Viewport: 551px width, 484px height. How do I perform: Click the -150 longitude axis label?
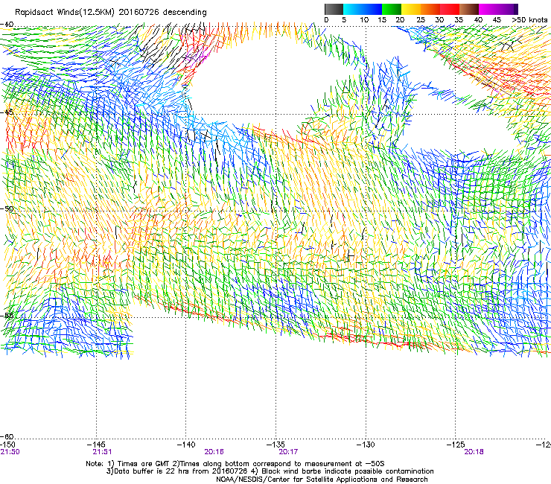point(8,445)
